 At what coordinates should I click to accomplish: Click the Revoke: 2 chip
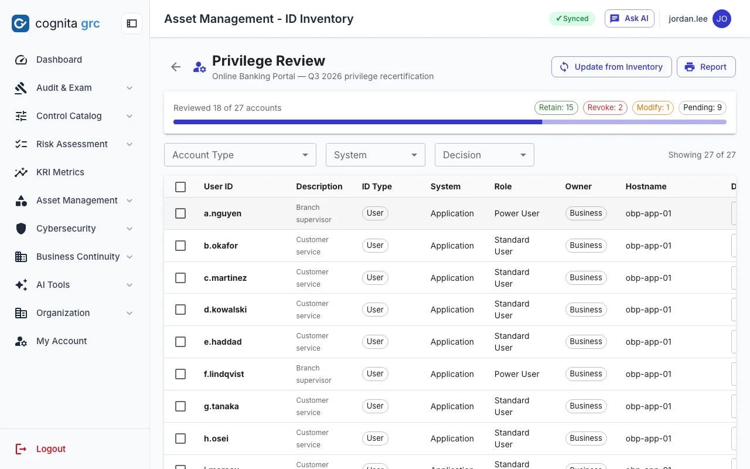[605, 108]
